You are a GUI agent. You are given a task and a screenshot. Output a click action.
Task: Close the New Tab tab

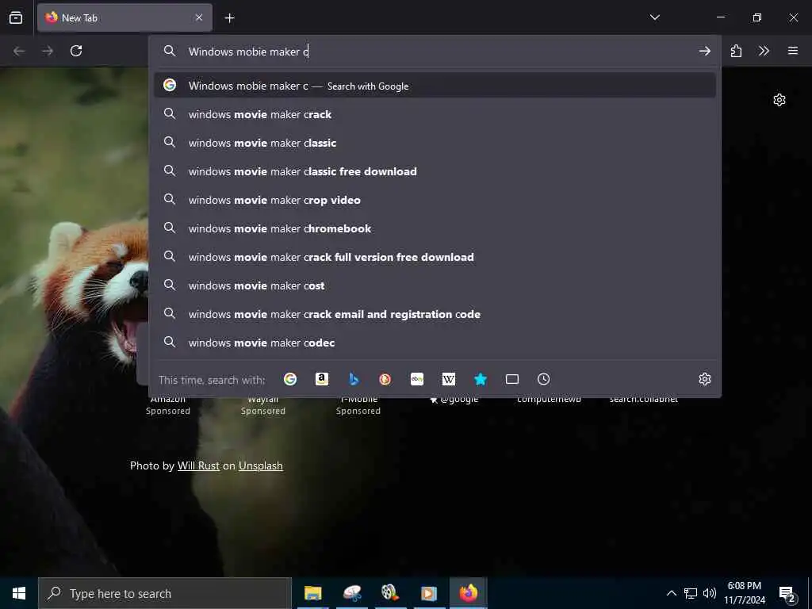point(199,17)
